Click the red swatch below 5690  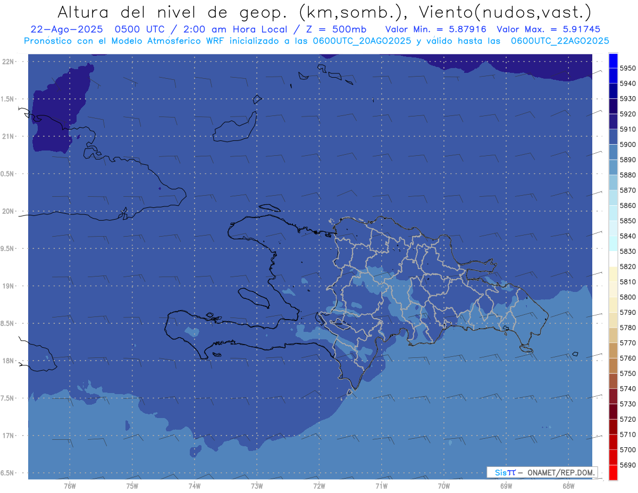[x=613, y=472]
